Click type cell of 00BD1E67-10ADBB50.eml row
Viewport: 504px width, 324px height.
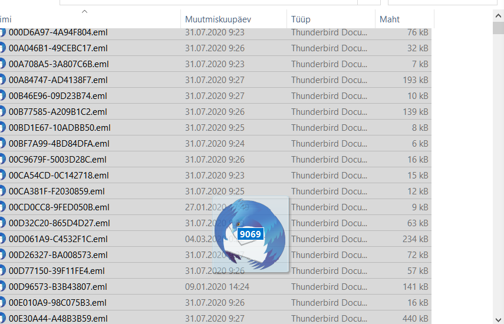[329, 128]
